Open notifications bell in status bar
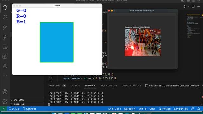This screenshot has width=203, height=114. (x=199, y=109)
